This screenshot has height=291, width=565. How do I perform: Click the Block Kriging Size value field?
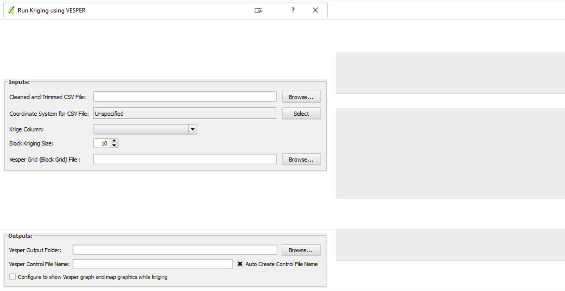(102, 143)
